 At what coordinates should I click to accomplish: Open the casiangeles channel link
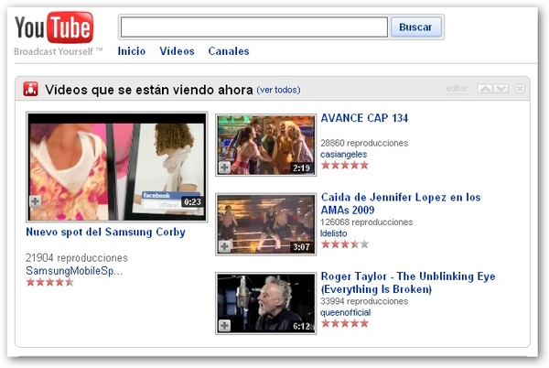click(x=345, y=155)
